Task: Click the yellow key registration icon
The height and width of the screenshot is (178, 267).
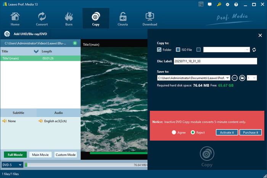Action: click(219, 4)
